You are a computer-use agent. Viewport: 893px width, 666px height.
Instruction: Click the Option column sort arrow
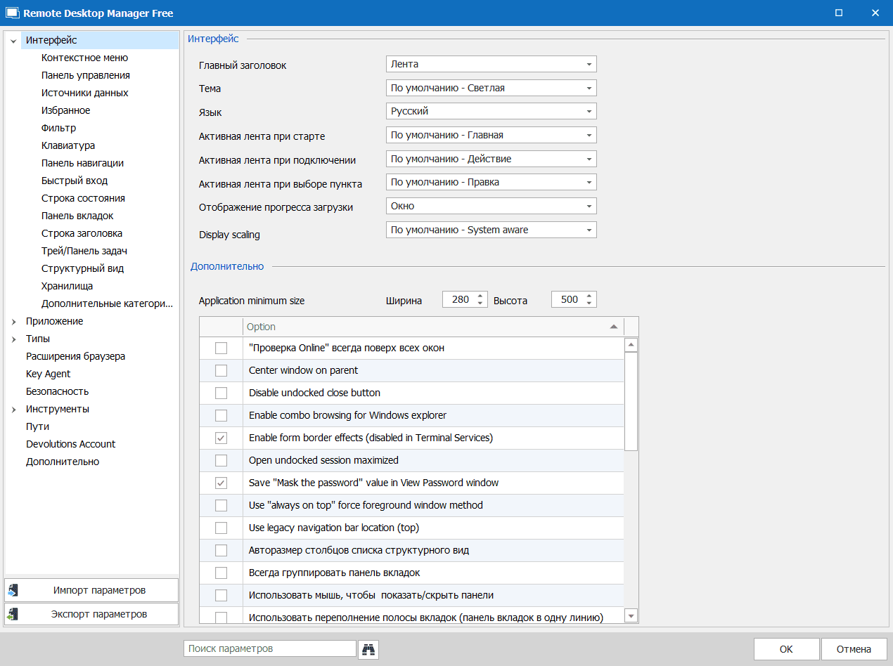click(x=613, y=327)
